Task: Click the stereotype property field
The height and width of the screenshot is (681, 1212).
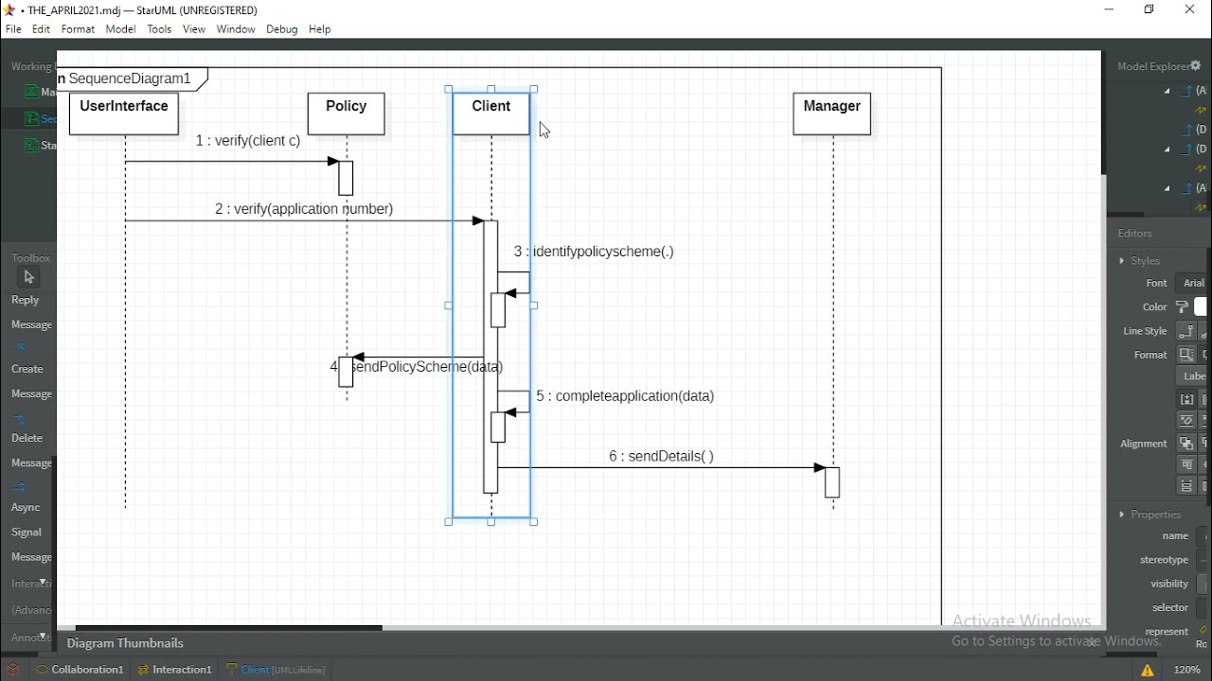Action: click(x=1202, y=561)
